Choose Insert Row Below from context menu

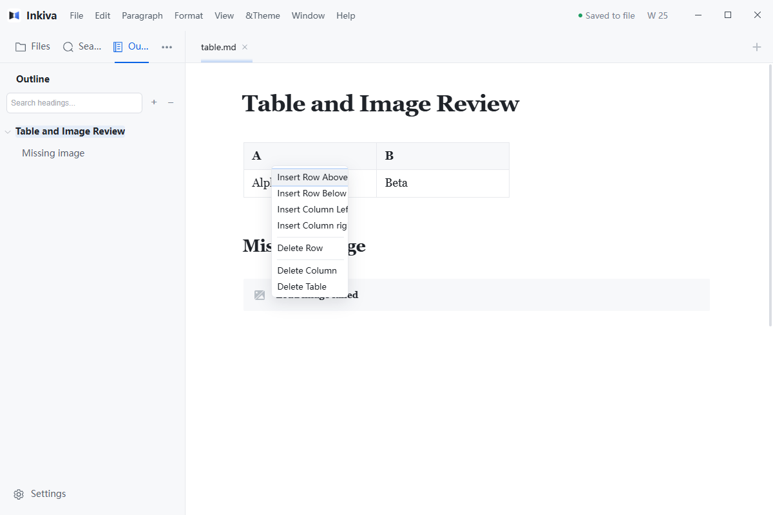tap(310, 193)
